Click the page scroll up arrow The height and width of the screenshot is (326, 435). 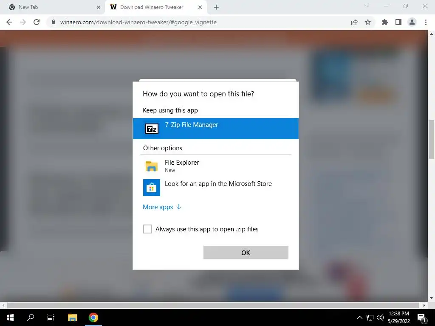click(431, 34)
